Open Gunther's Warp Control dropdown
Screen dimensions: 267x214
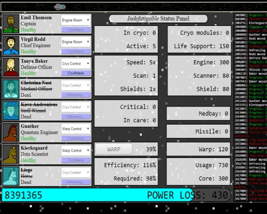click(76, 129)
